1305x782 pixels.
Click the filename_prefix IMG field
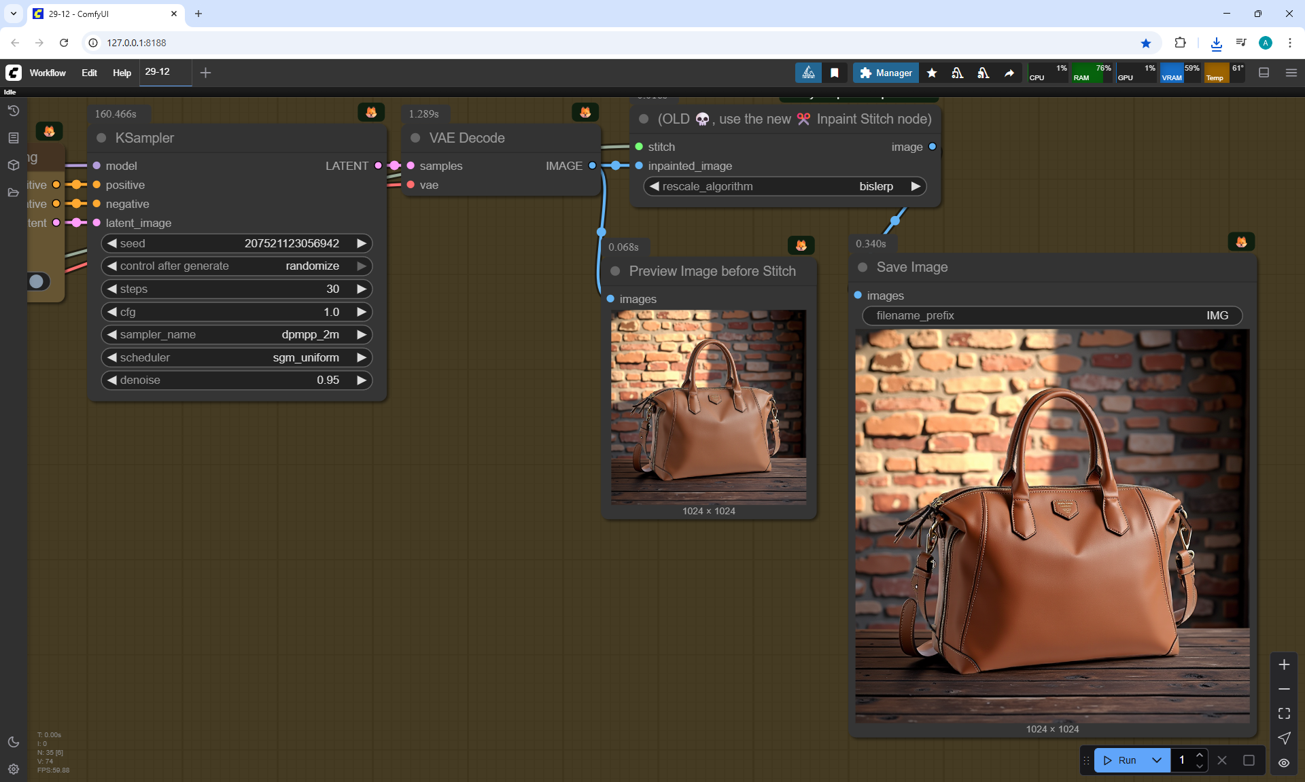tap(1051, 315)
